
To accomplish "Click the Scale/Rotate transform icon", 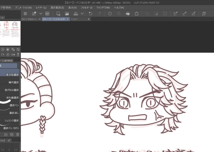I will click(137, 13).
